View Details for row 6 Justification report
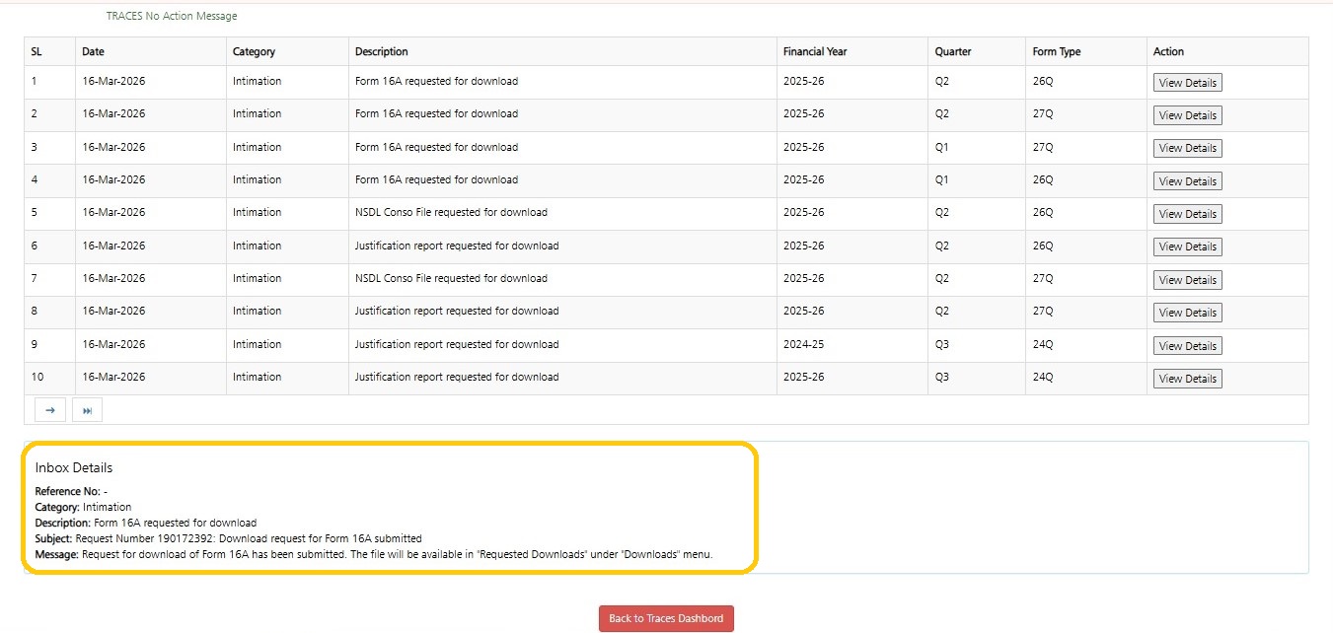The image size is (1333, 633). pyautogui.click(x=1187, y=246)
